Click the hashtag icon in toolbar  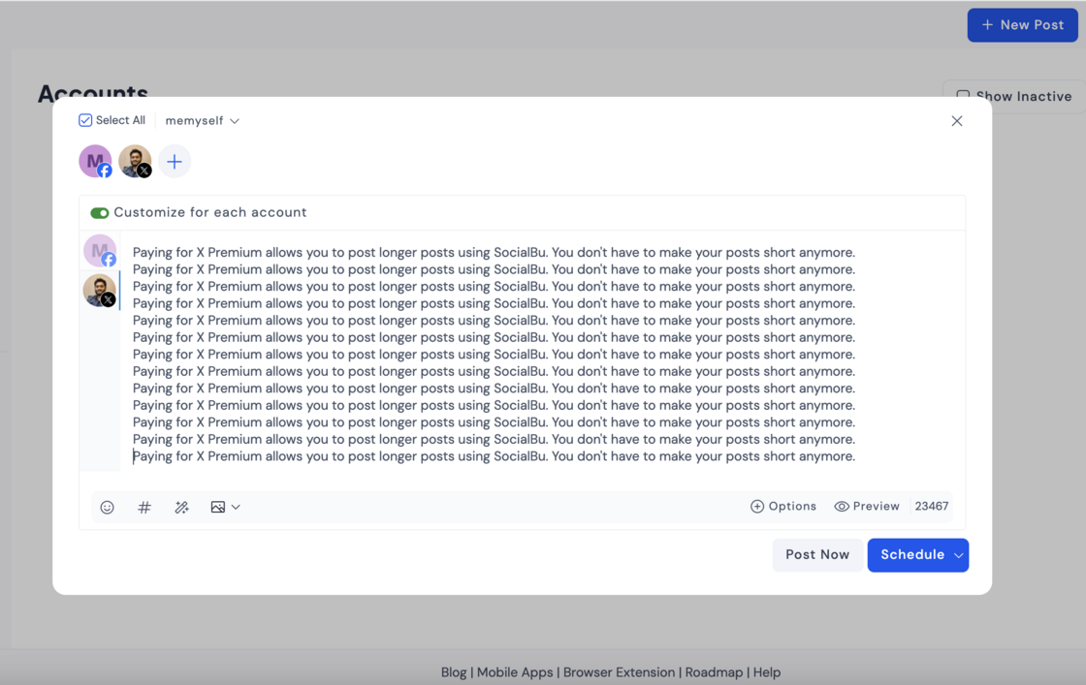(144, 507)
